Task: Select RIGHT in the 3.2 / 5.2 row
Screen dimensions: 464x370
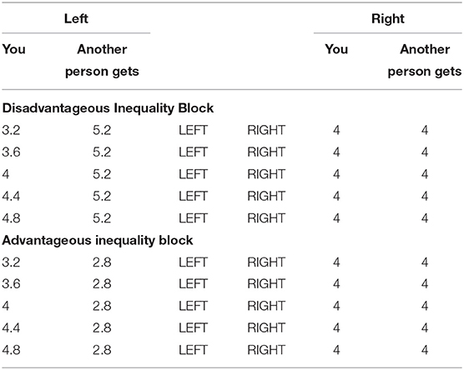Action: coord(266,130)
